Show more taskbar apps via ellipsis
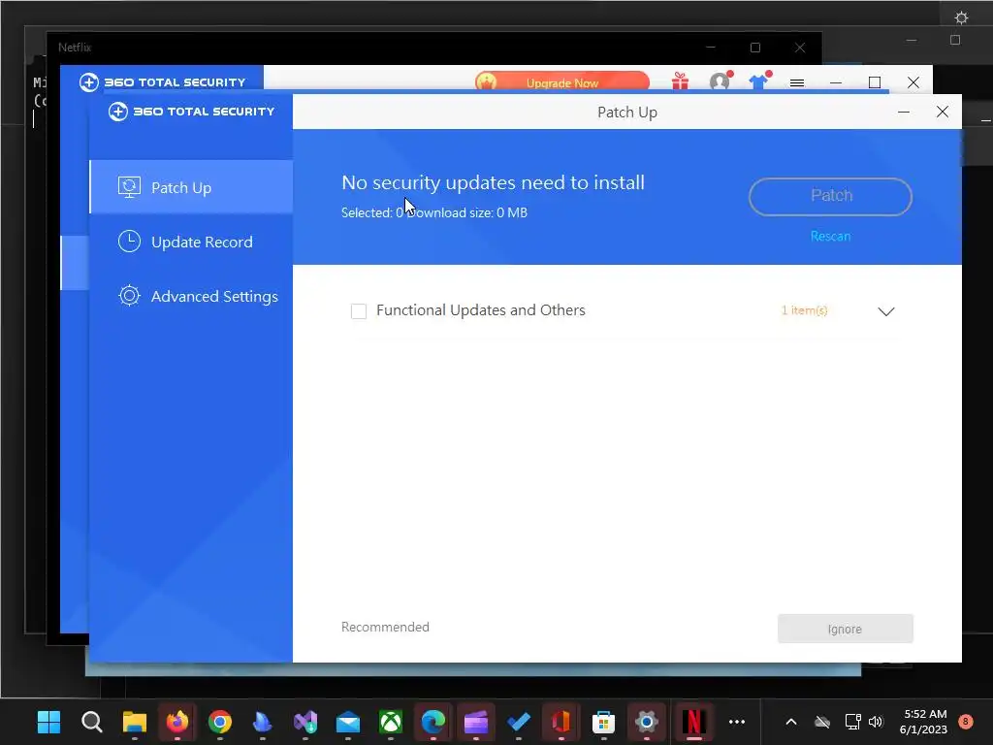This screenshot has width=993, height=745. click(x=737, y=722)
